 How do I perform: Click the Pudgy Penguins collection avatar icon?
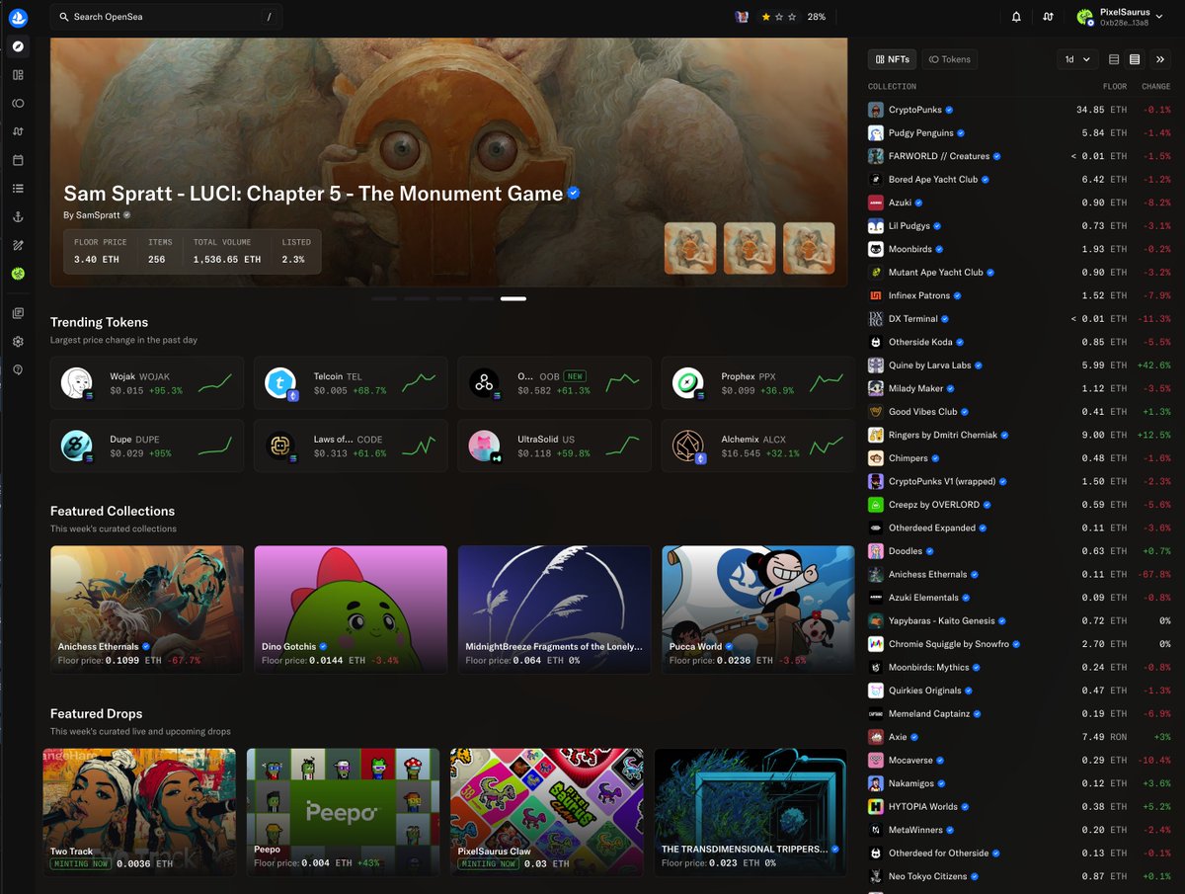pos(876,132)
